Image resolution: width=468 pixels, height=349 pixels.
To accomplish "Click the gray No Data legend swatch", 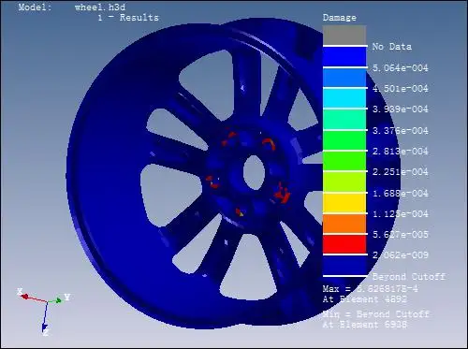I will coord(344,35).
